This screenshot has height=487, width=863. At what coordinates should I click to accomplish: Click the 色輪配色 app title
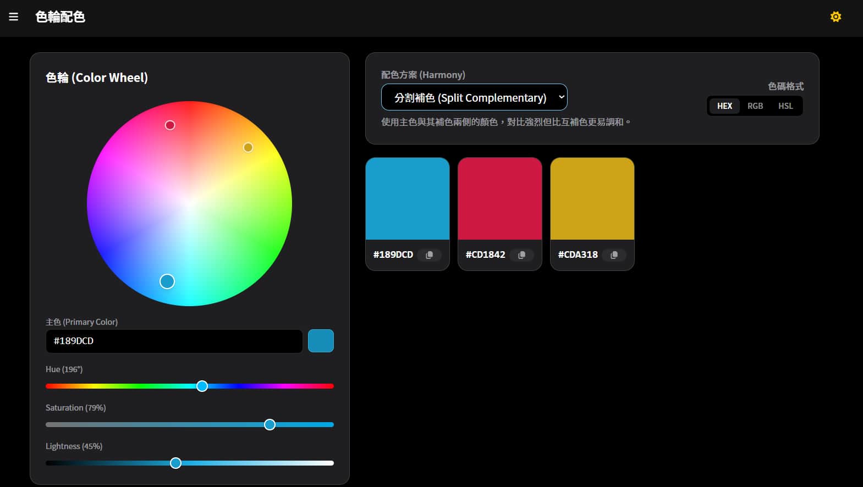tap(60, 17)
